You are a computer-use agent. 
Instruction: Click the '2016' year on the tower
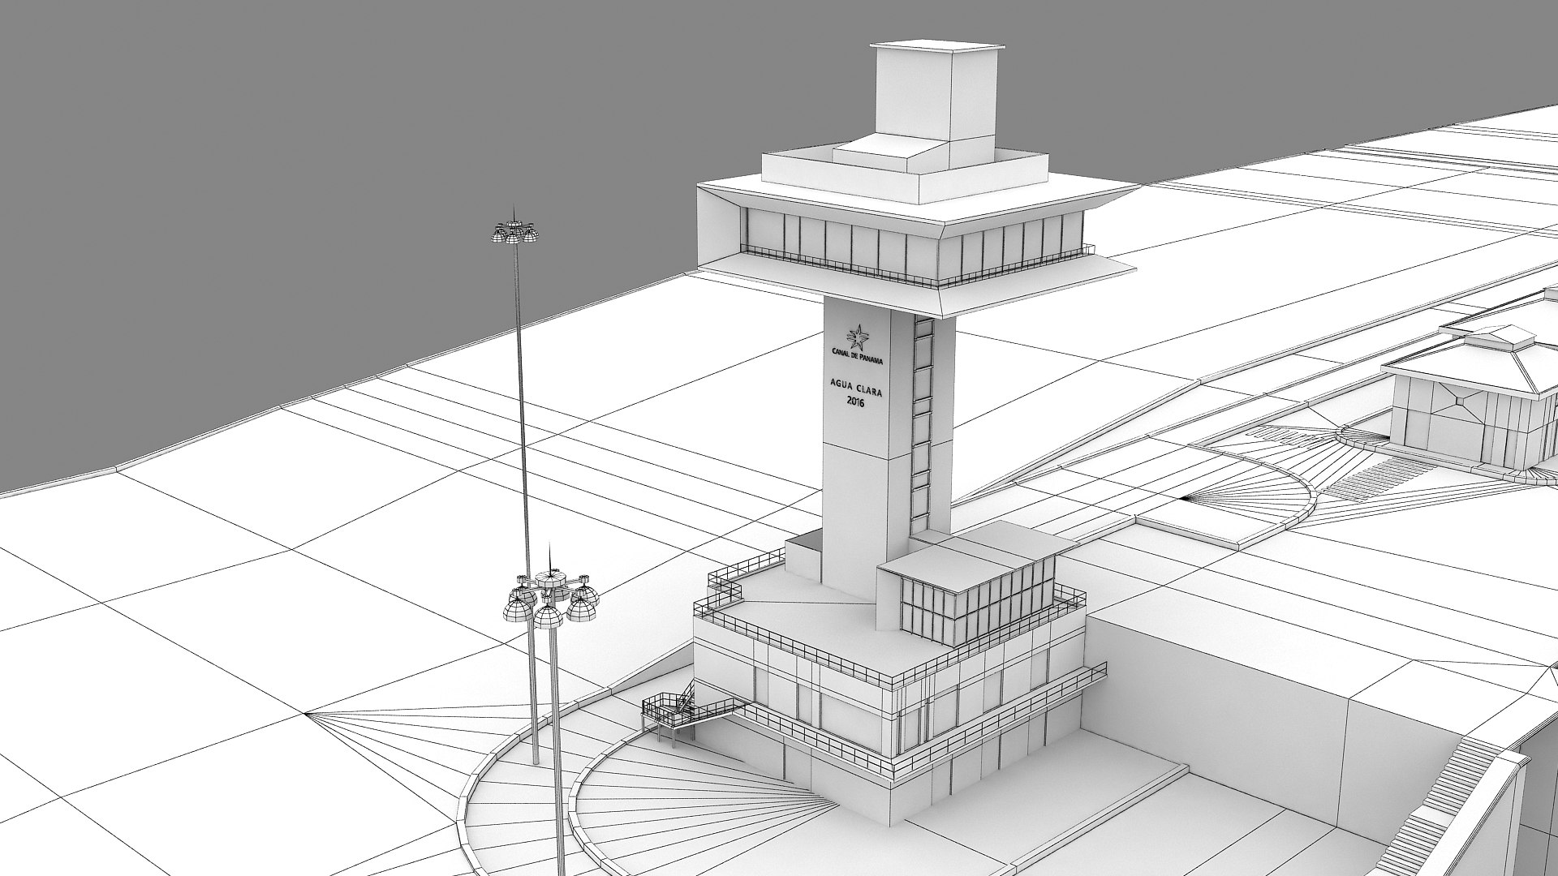[x=856, y=401]
